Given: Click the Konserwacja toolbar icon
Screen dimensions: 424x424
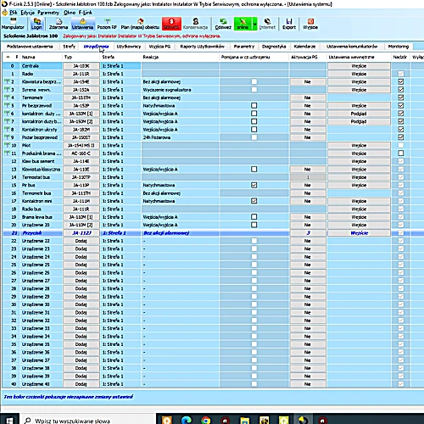Looking at the screenshot, I should coord(195,24).
